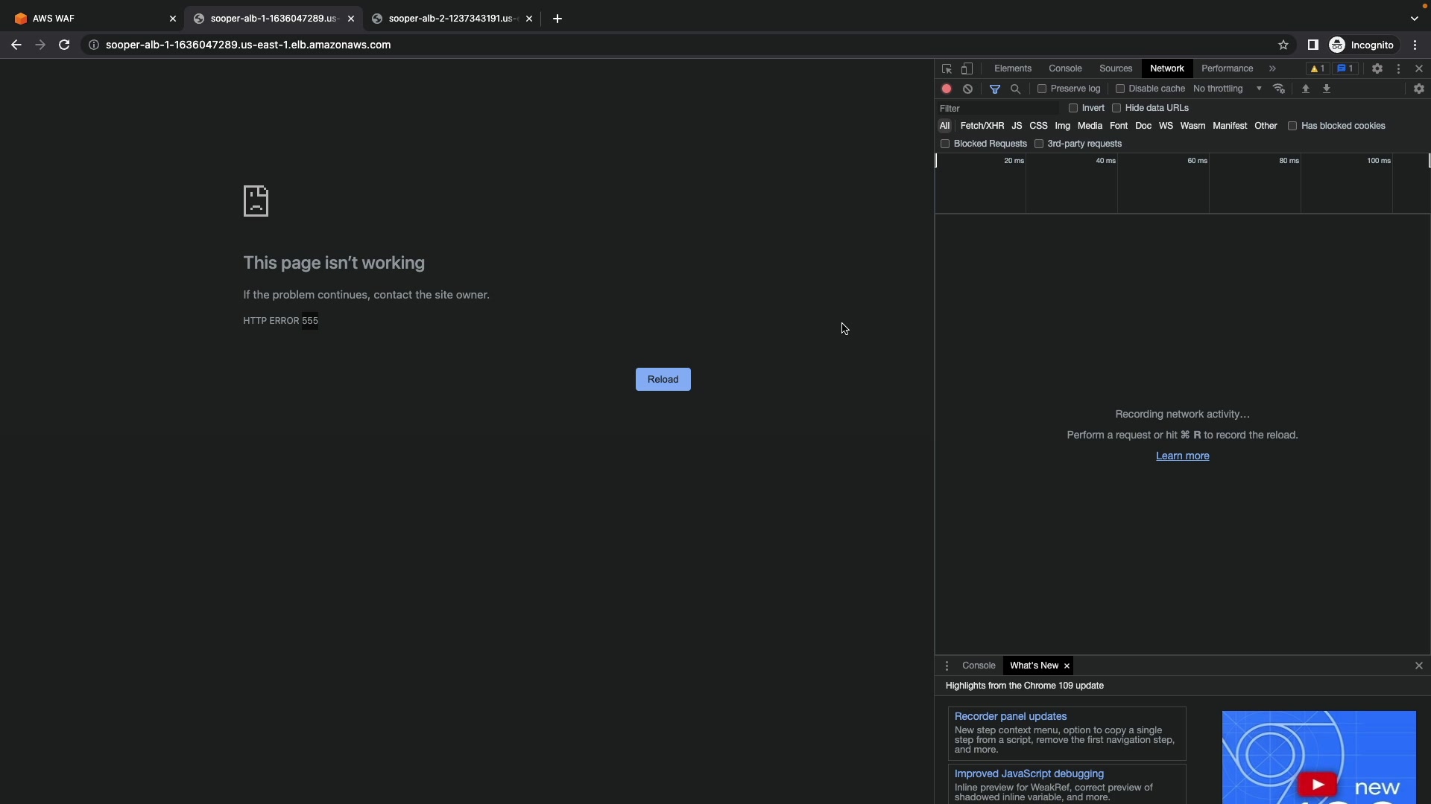
Task: Open the Learn more link
Action: 1182,456
